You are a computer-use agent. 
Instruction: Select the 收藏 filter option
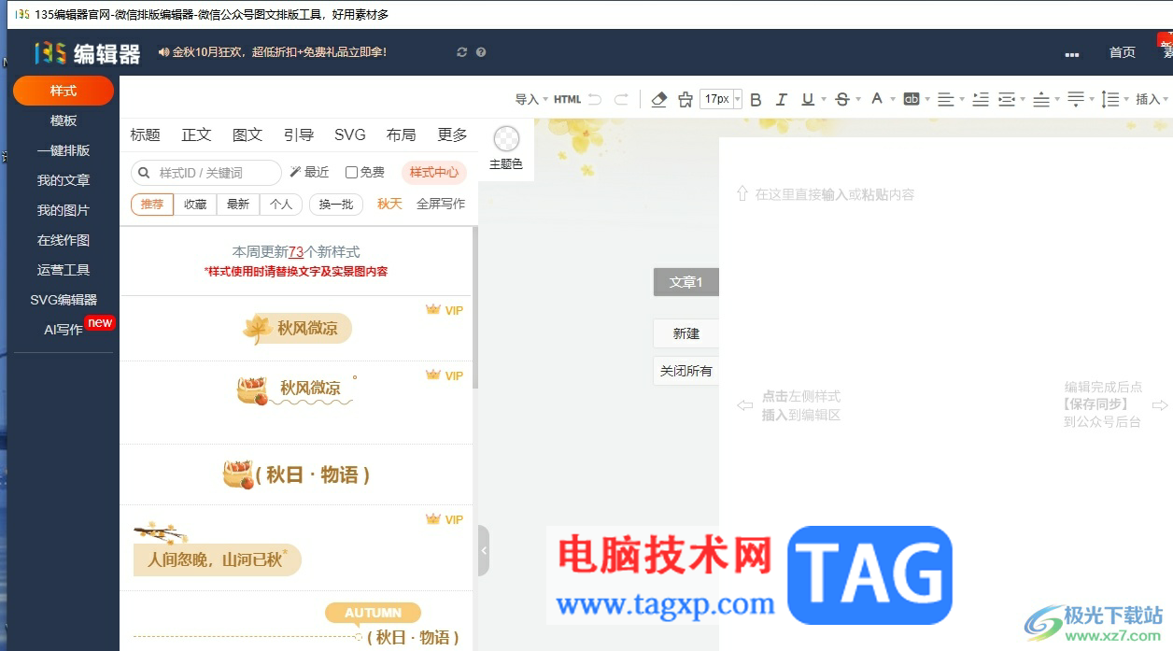[195, 205]
